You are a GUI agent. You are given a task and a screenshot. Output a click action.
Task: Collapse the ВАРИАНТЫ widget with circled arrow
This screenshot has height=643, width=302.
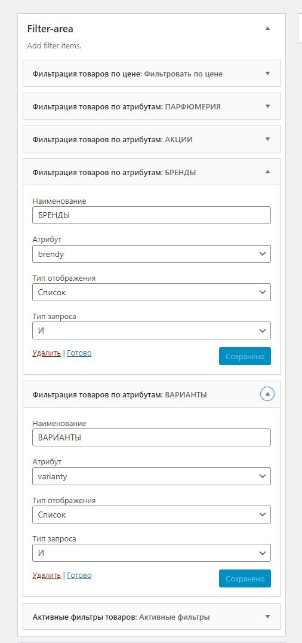click(267, 394)
